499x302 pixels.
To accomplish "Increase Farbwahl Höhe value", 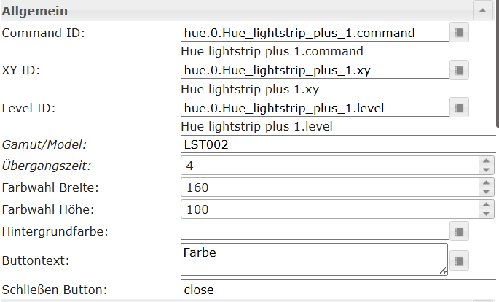I will point(487,205).
